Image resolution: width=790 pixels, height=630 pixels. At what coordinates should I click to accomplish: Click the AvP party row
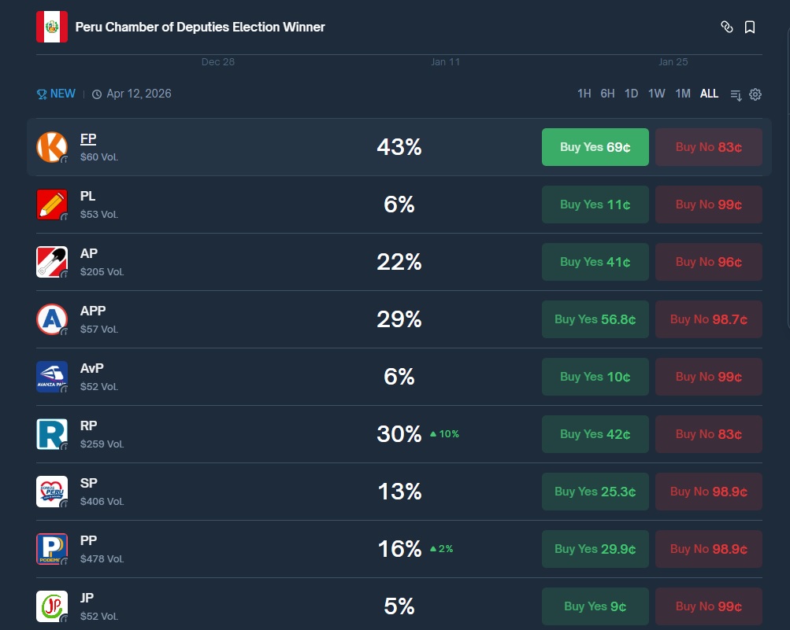pos(236,377)
